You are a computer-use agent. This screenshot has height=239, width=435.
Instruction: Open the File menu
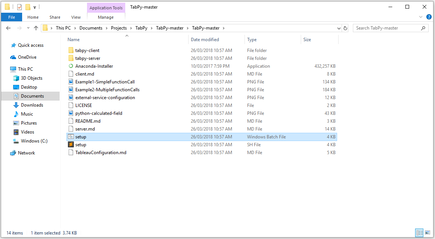(x=12, y=17)
